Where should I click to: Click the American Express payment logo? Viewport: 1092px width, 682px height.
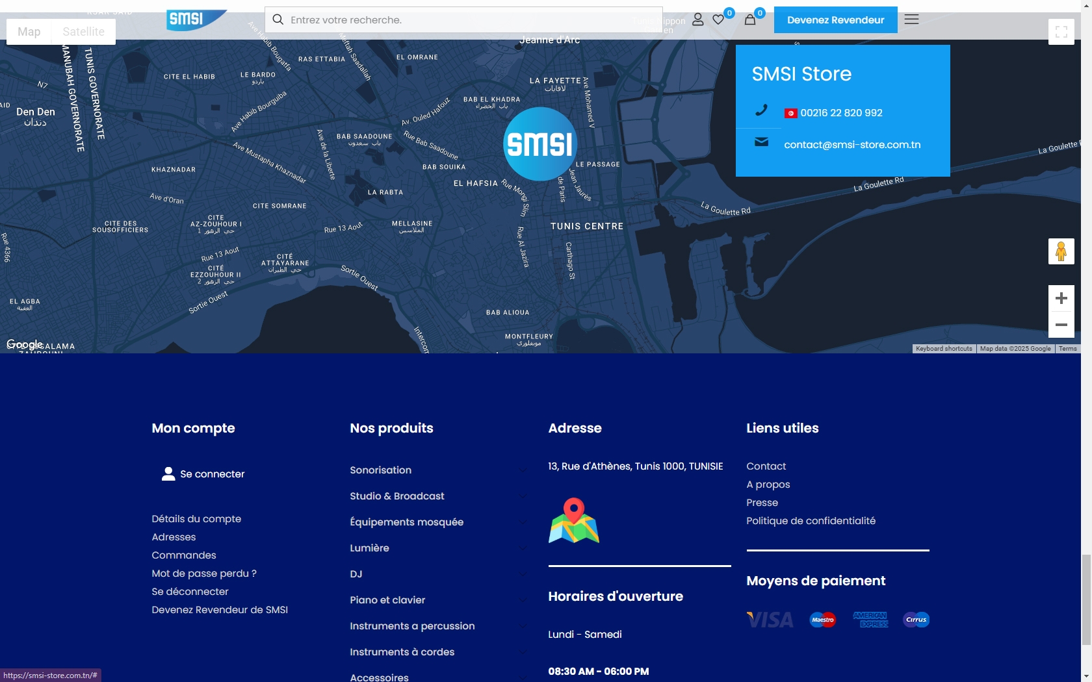pyautogui.click(x=870, y=620)
